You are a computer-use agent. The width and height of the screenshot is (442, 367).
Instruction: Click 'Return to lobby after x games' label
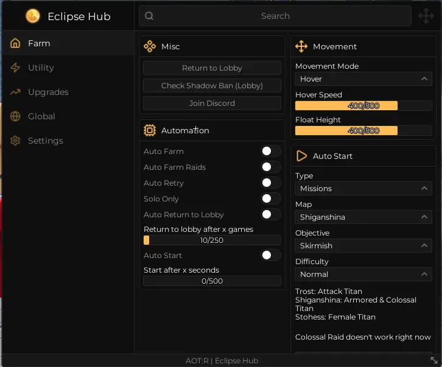click(x=198, y=229)
